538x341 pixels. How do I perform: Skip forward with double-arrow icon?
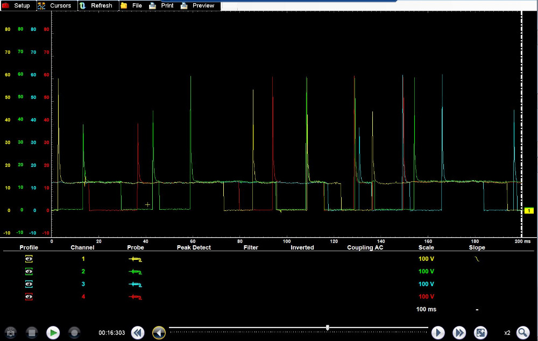pyautogui.click(x=459, y=332)
